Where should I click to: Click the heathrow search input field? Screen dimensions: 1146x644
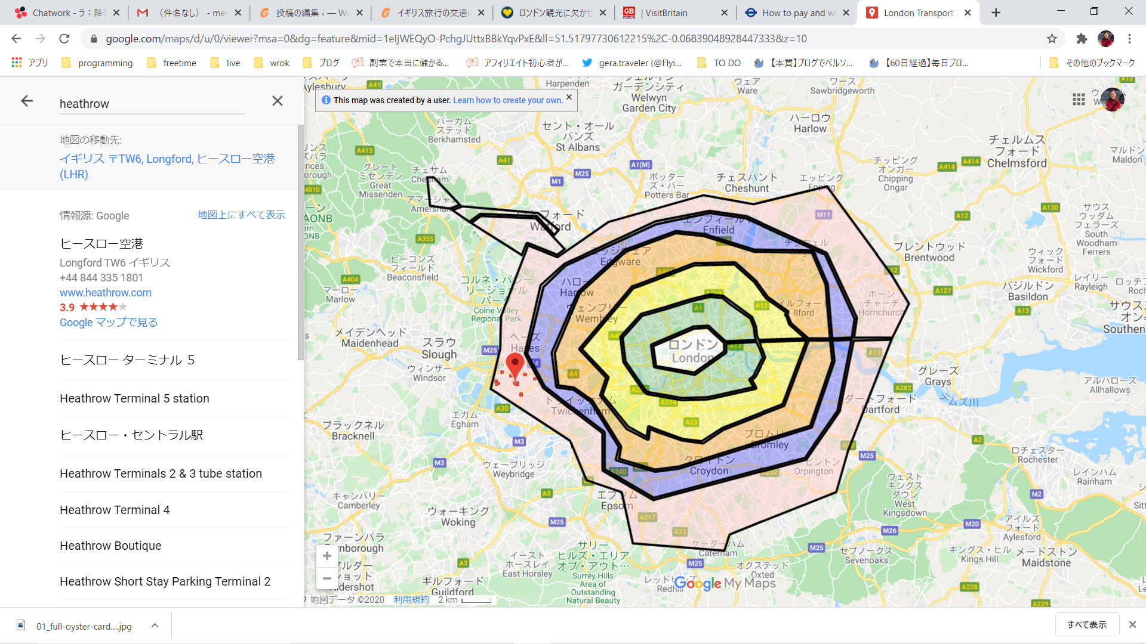click(152, 104)
